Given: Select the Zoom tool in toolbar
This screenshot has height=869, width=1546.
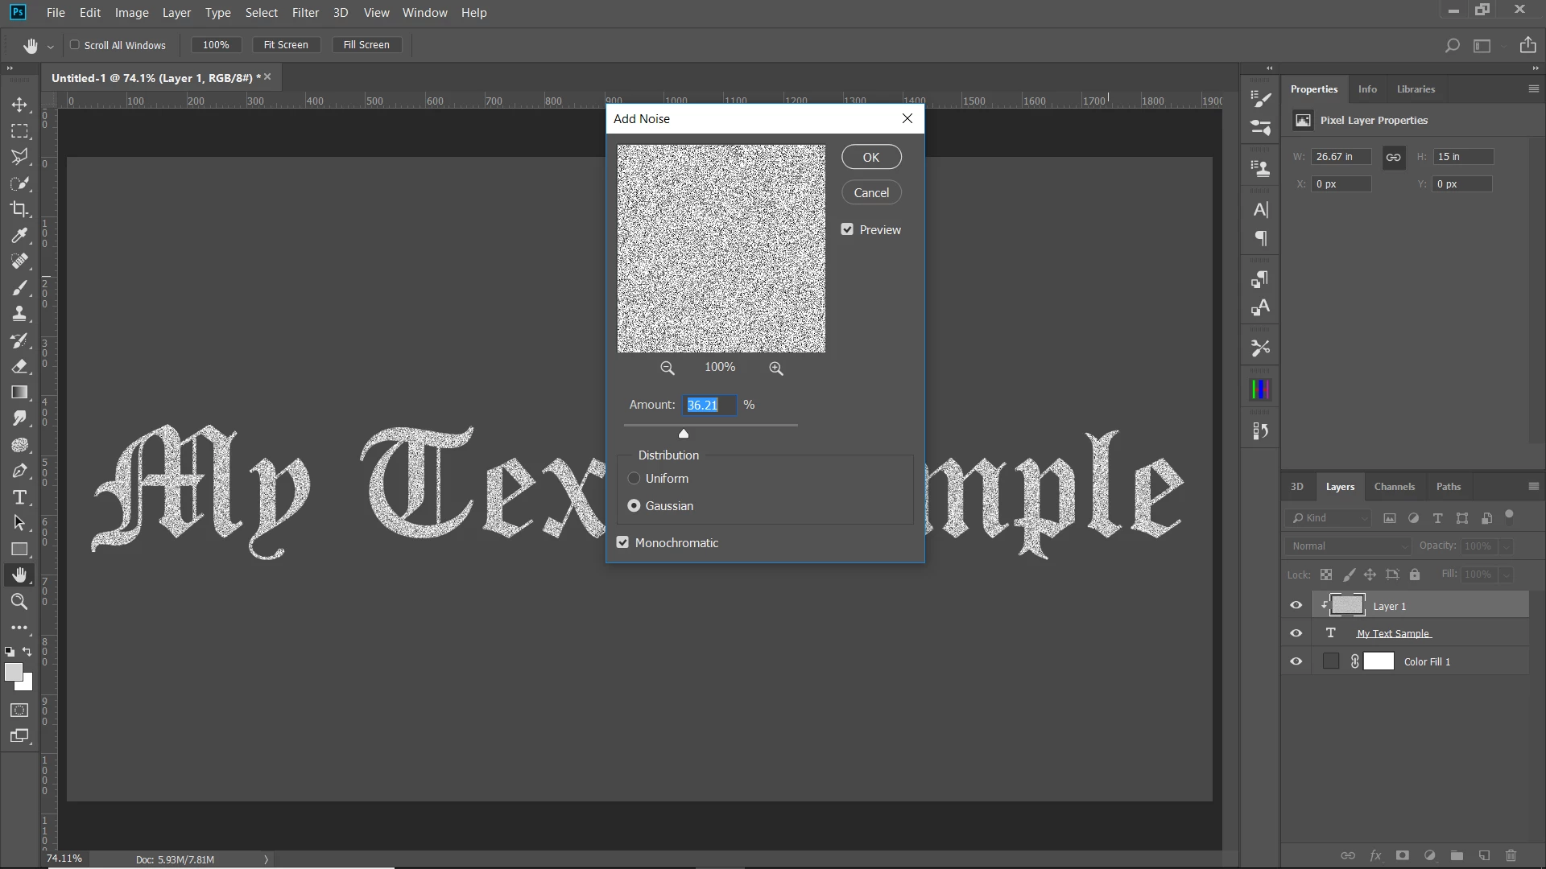Looking at the screenshot, I should (x=19, y=601).
